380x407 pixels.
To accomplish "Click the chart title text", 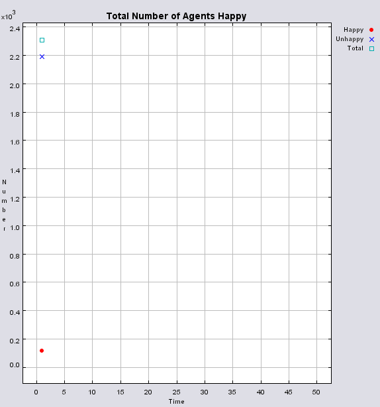I will (176, 16).
